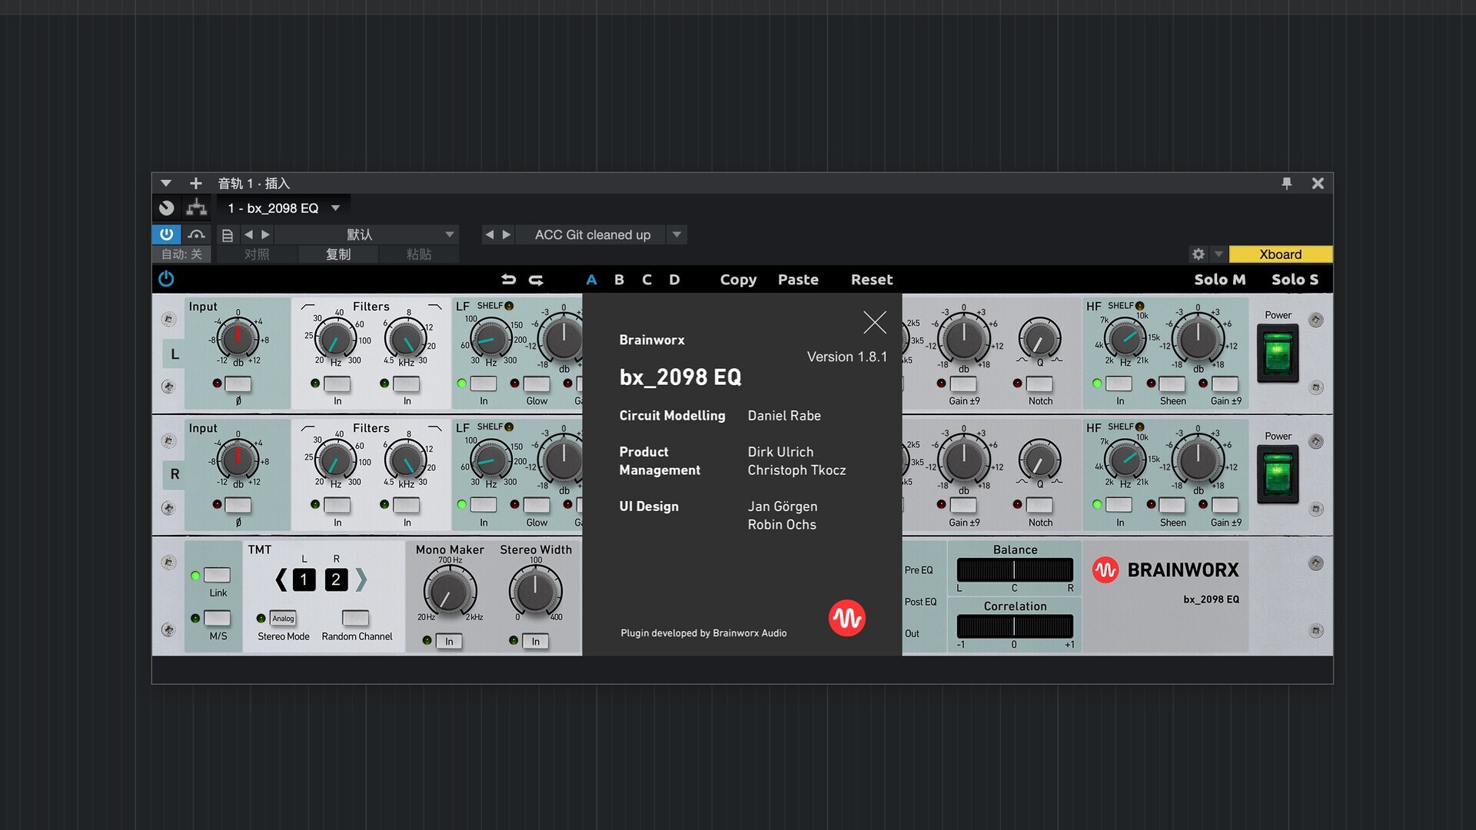Enable the Mono Maker In button
This screenshot has width=1476, height=830.
449,641
